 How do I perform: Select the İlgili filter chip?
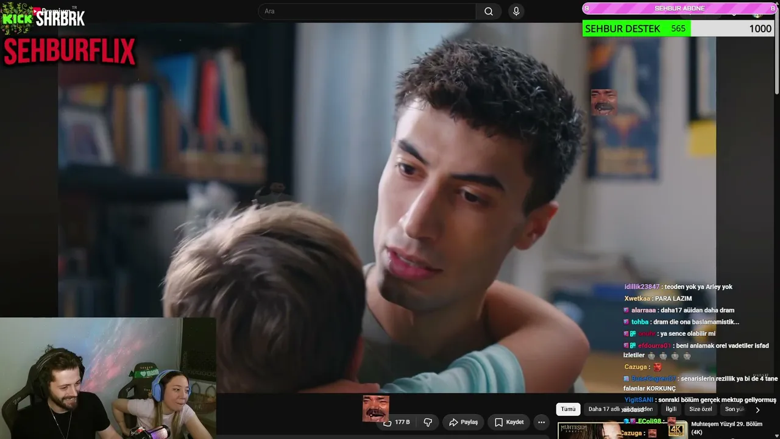pos(671,409)
